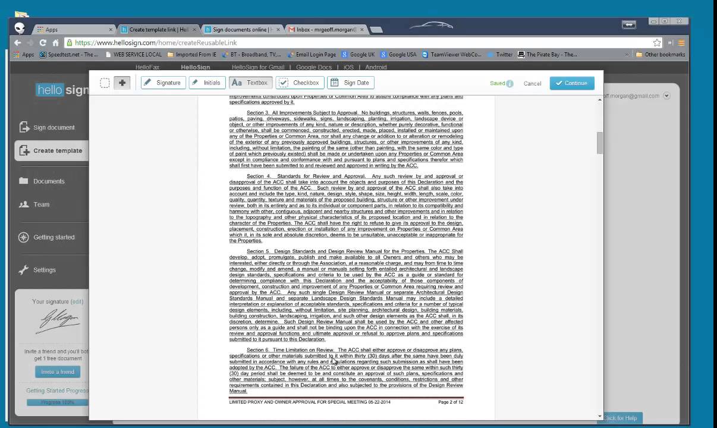Insert a Sign Date field
The image size is (717, 428).
click(351, 83)
